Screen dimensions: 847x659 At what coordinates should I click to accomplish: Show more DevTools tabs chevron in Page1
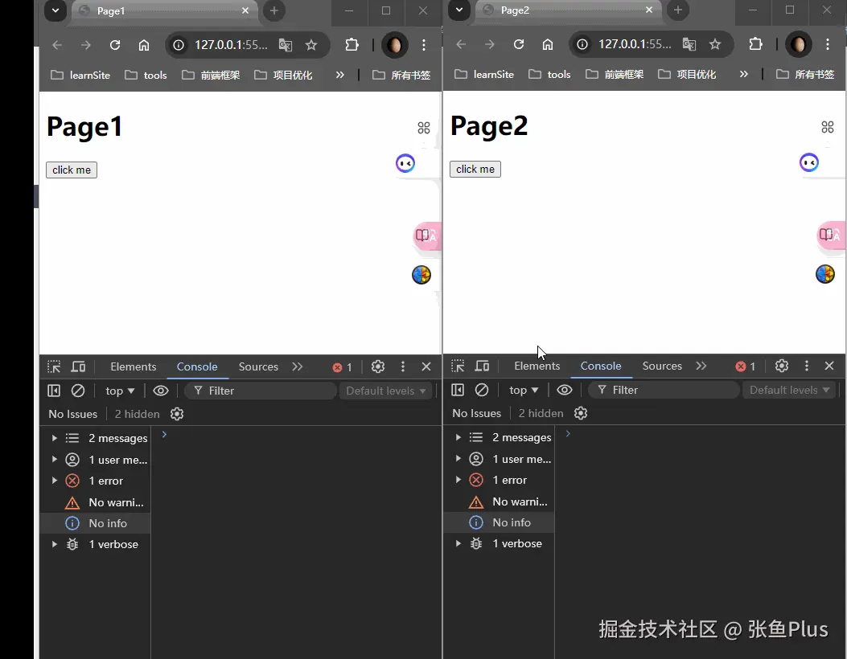click(x=297, y=367)
